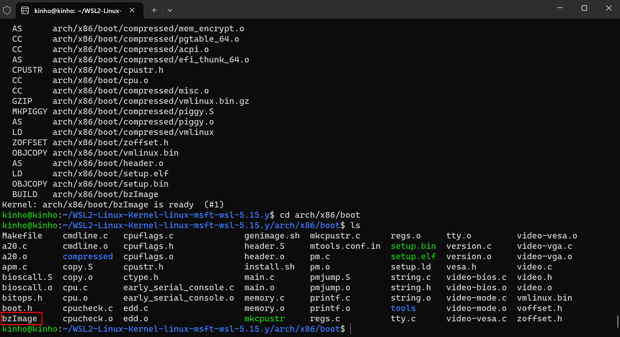
Task: Click the green setup.bin file name
Action: (413, 246)
